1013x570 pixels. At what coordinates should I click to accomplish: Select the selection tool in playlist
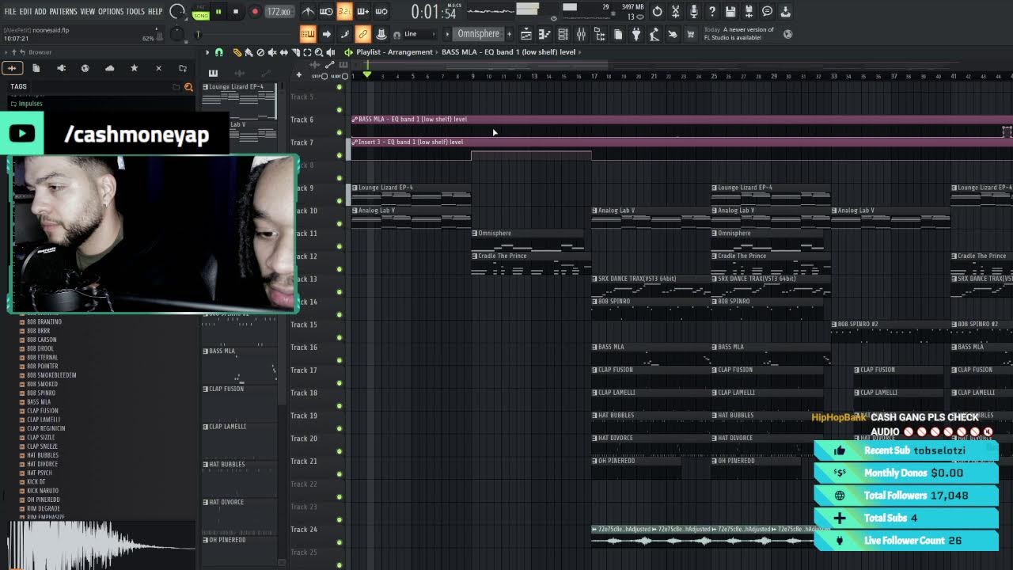coord(308,52)
